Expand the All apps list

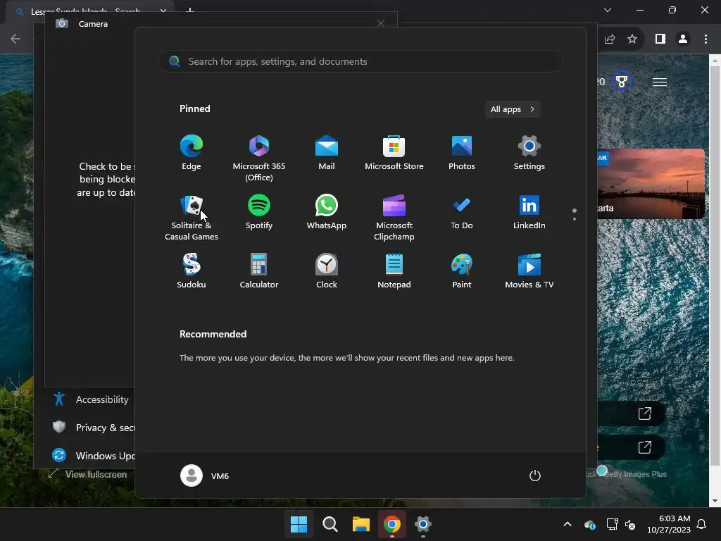pos(513,109)
